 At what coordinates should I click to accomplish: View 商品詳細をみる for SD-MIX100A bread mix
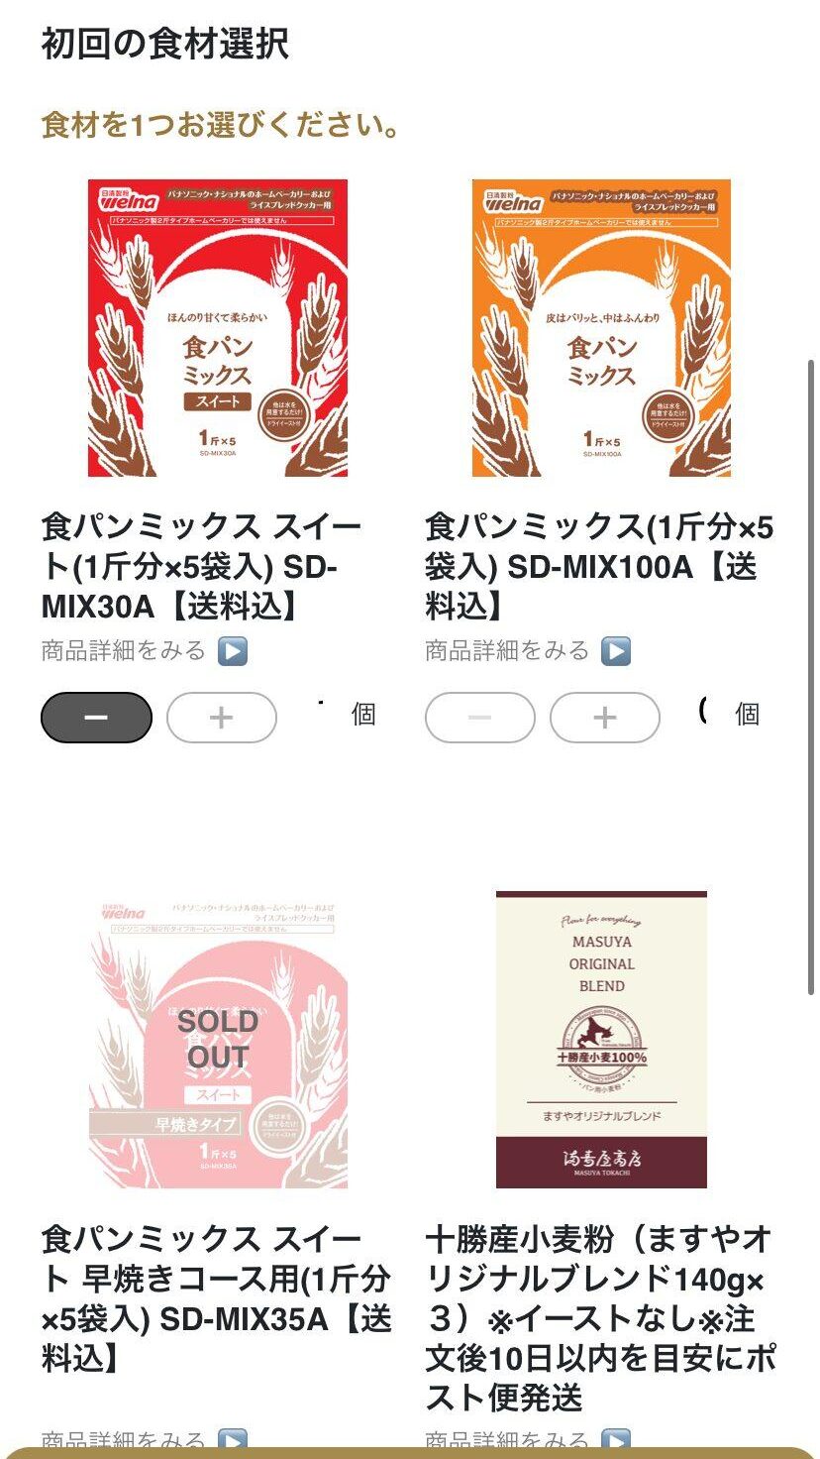click(507, 651)
